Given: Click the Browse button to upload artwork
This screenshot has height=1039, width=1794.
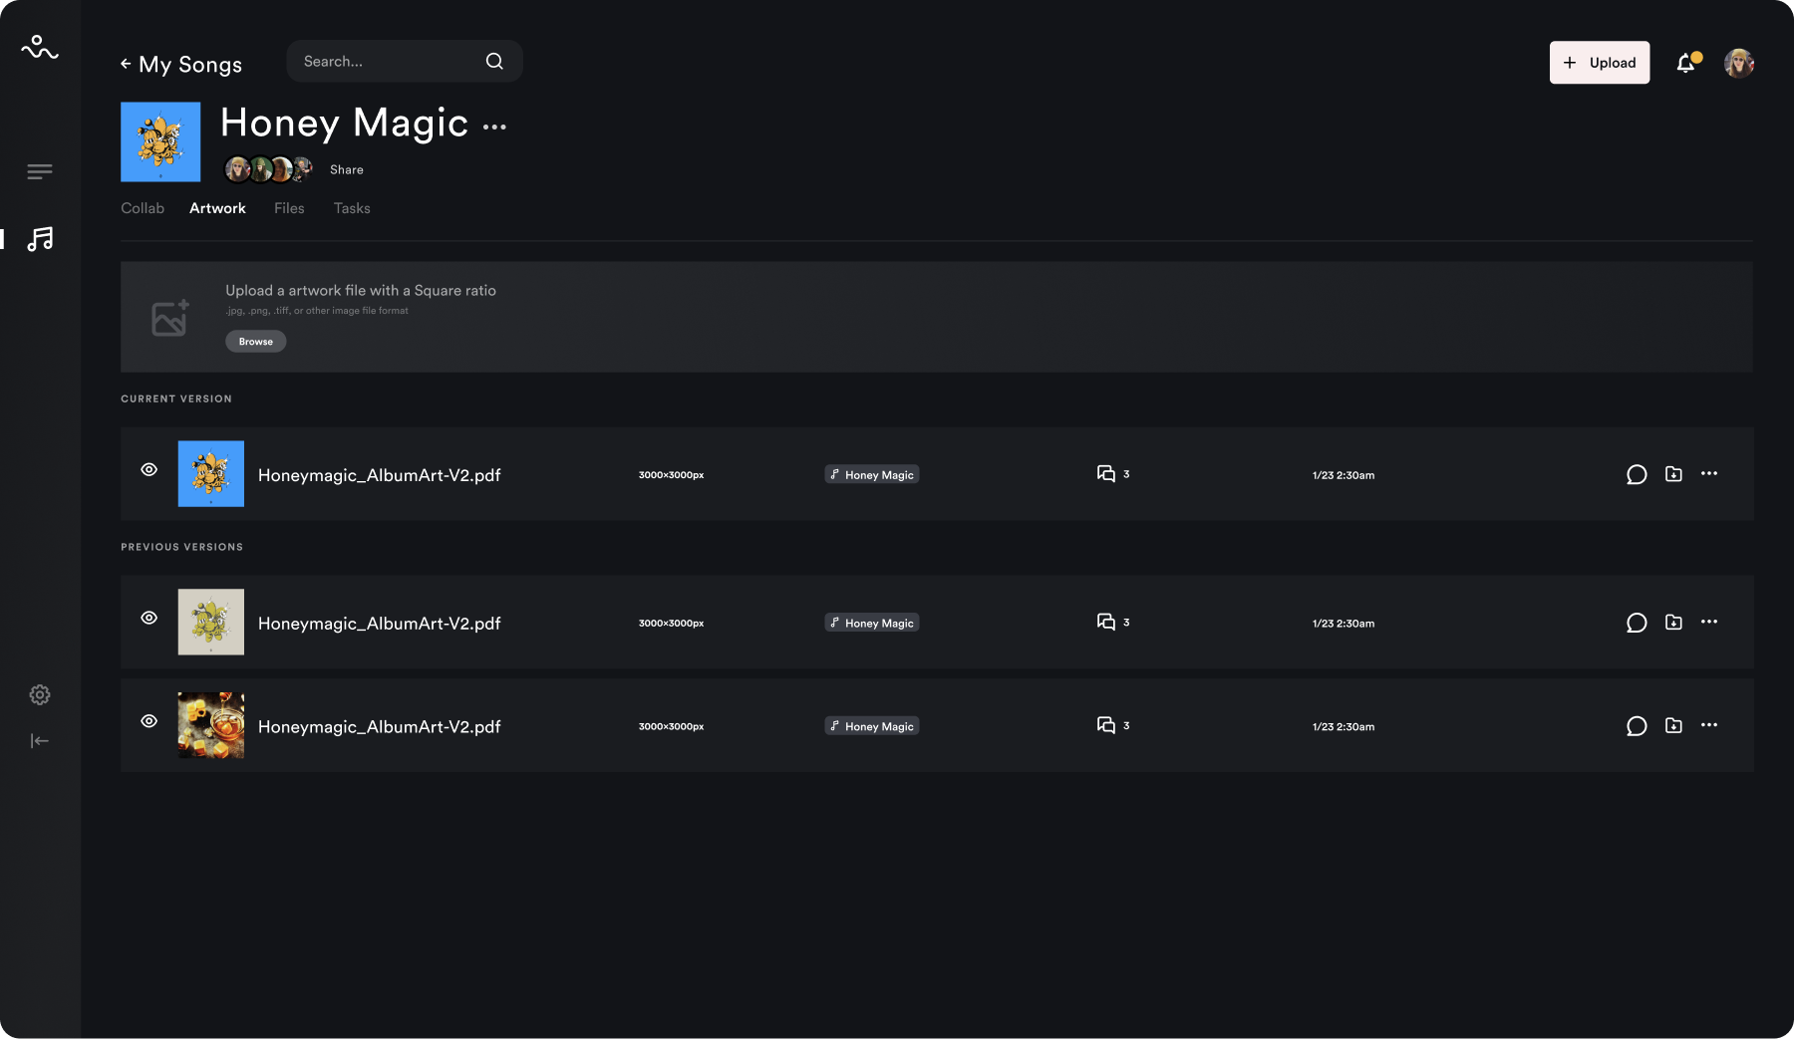Looking at the screenshot, I should click(x=255, y=342).
